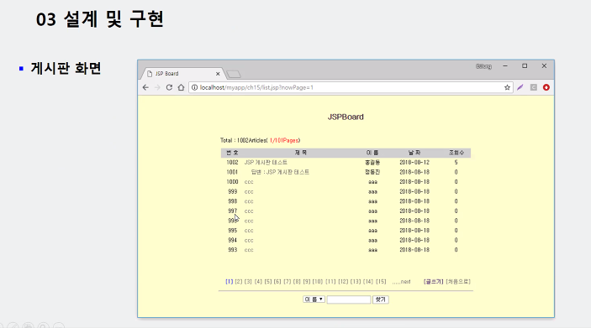
Task: Click the red 1/101Pages text
Action: [284, 140]
